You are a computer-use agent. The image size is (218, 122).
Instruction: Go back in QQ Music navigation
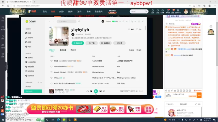[50, 21]
